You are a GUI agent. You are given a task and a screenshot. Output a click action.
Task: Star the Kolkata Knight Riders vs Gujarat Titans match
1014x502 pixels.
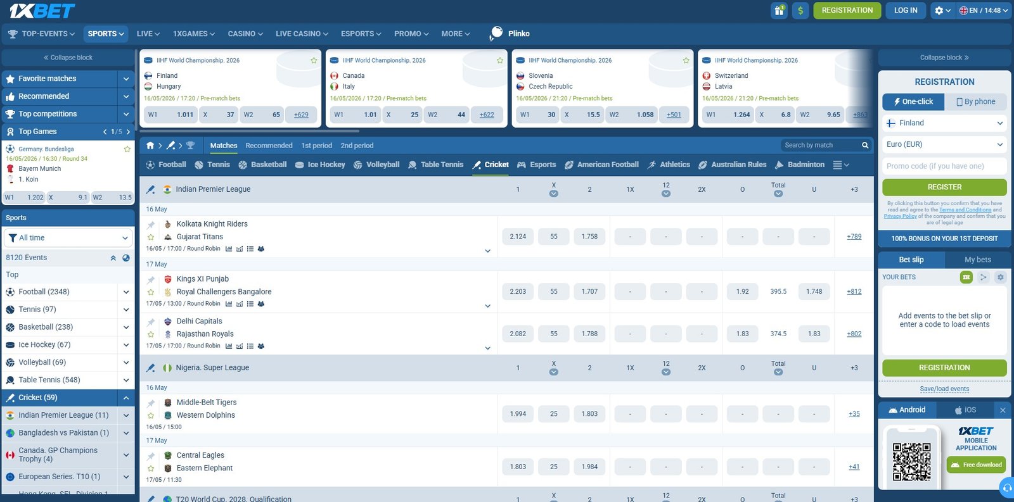(151, 237)
